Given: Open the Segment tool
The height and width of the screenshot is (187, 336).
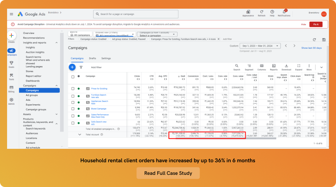Looking at the screenshot, I should point(249,67).
